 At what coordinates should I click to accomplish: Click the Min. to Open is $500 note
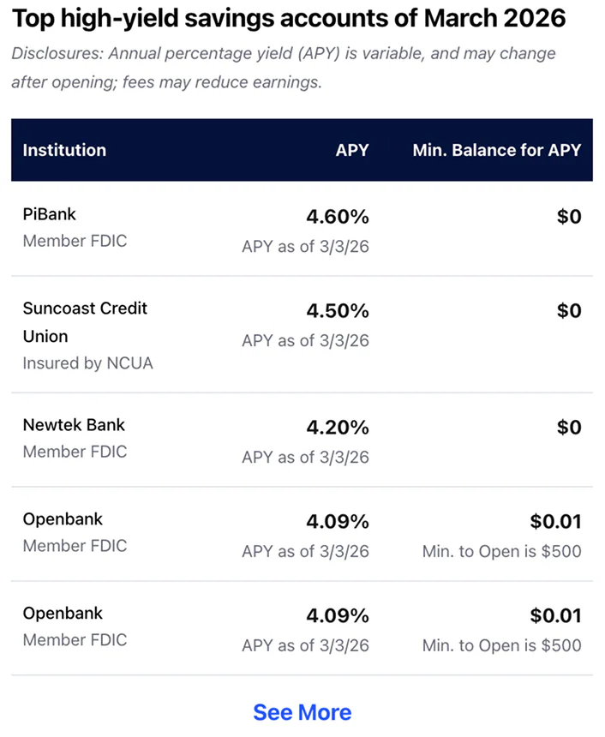tap(501, 552)
